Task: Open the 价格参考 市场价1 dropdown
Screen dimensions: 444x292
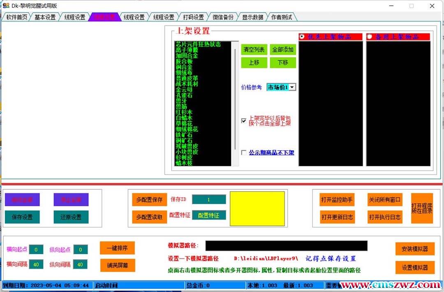Action: tap(292, 87)
